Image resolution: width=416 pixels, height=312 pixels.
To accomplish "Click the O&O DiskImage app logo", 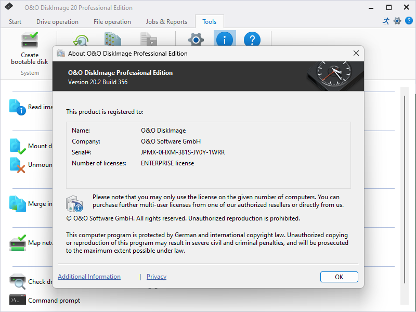I will (x=9, y=7).
